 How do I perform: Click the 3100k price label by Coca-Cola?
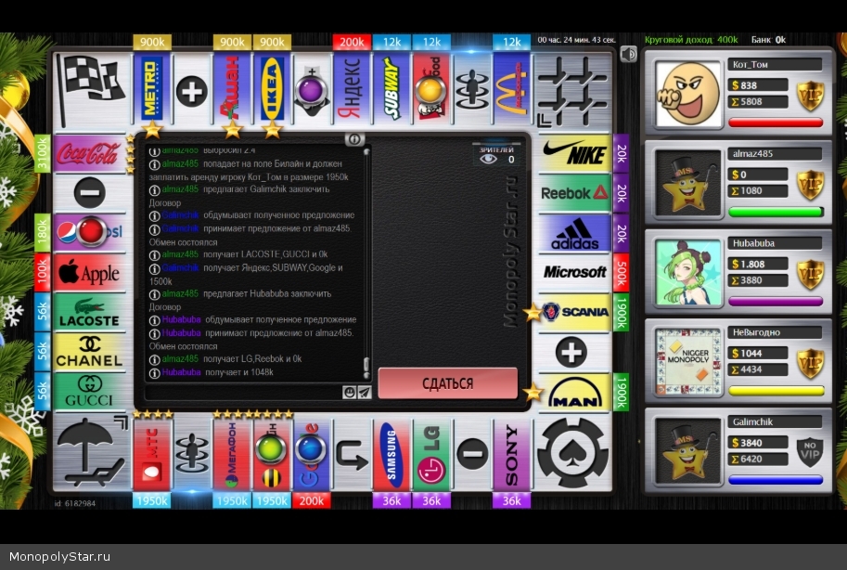point(42,153)
